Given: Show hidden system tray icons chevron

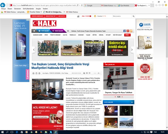Looking at the screenshot, I should [x=142, y=132].
